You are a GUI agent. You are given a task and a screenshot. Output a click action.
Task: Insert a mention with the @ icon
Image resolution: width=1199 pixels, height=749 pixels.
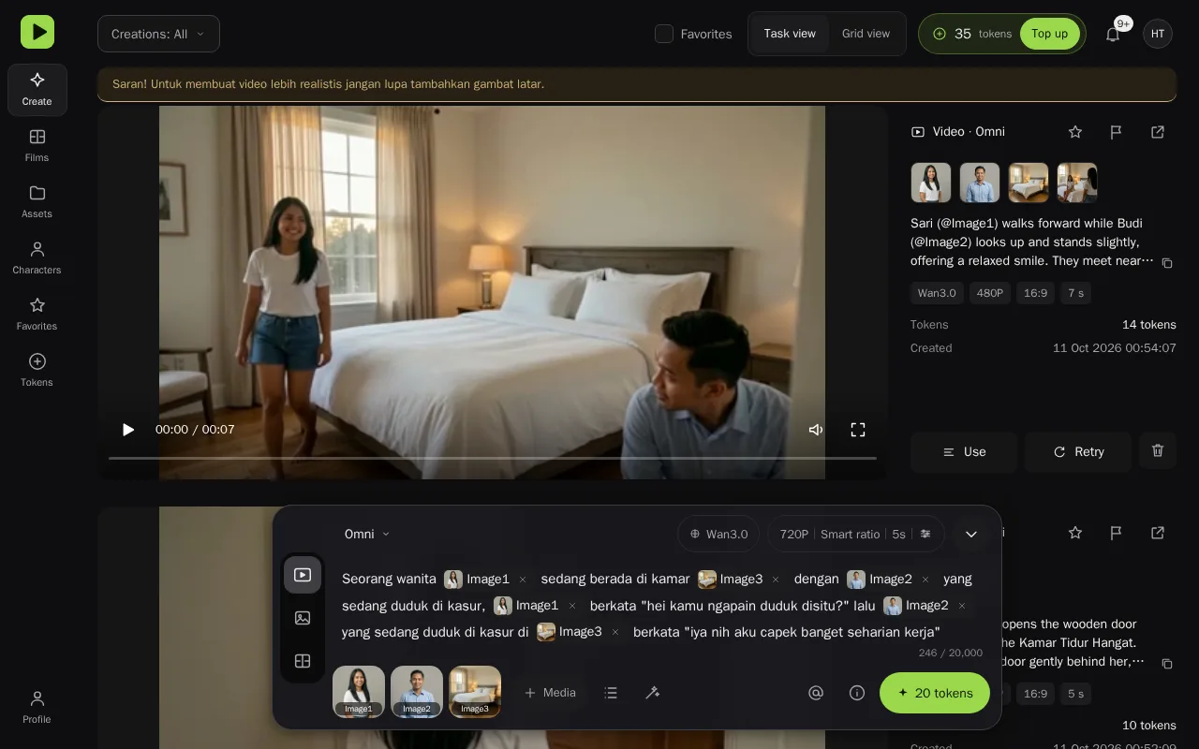click(816, 693)
